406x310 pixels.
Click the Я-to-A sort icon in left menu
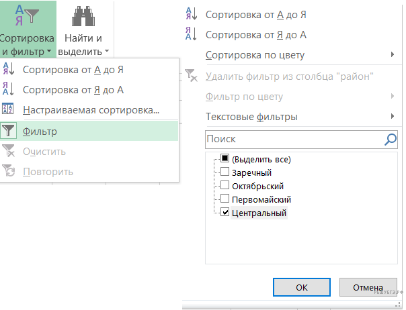pos(9,89)
